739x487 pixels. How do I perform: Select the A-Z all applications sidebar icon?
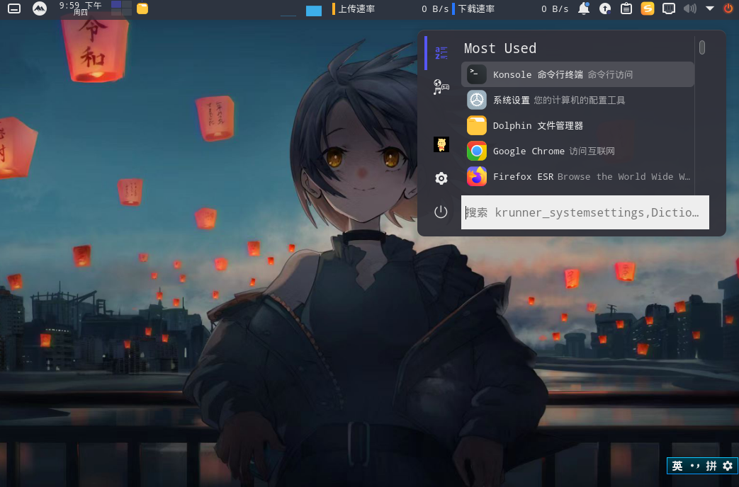coord(441,53)
